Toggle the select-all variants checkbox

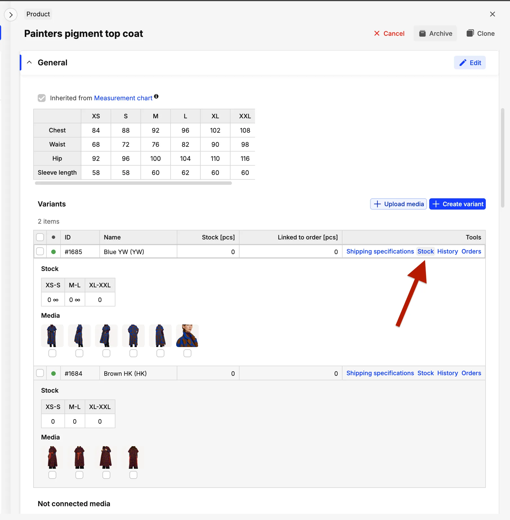40,237
